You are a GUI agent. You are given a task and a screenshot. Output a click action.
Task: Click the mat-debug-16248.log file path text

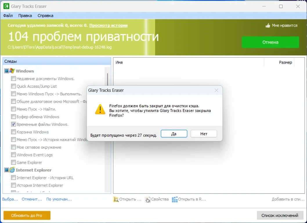tap(60, 47)
